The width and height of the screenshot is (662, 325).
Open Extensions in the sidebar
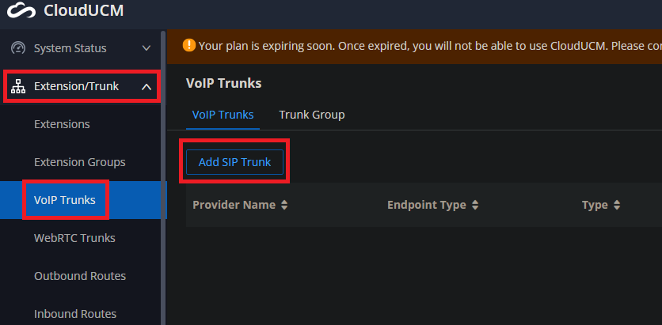tap(62, 124)
